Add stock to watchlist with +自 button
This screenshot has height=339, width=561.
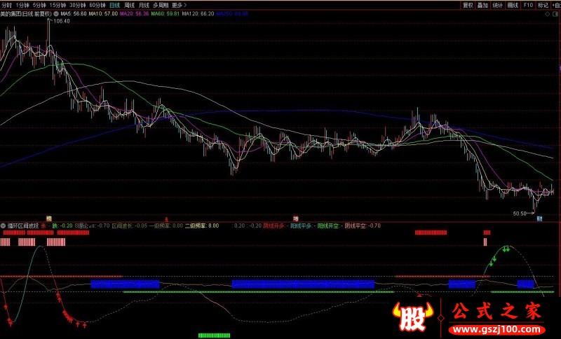pyautogui.click(x=556, y=5)
